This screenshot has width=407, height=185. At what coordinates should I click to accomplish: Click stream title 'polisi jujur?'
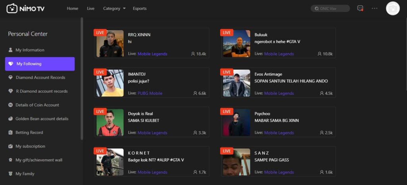[x=139, y=81]
